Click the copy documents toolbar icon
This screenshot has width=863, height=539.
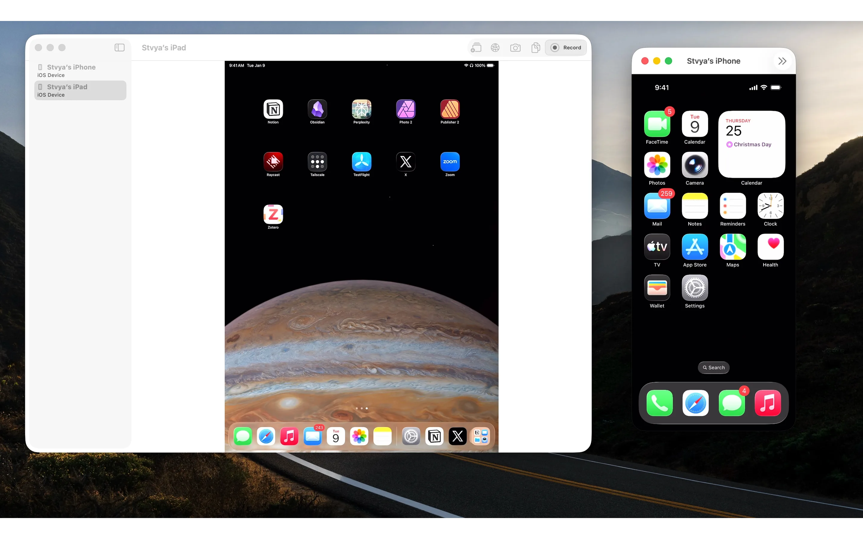[535, 48]
